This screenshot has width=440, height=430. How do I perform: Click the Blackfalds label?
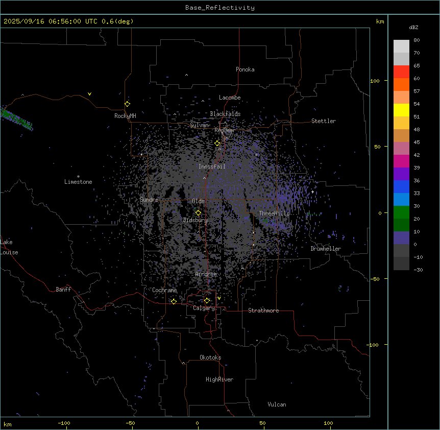[x=225, y=114]
